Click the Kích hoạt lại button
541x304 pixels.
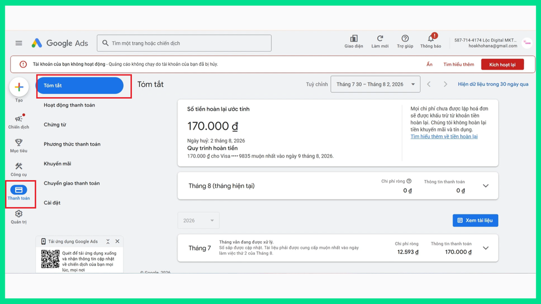click(502, 64)
